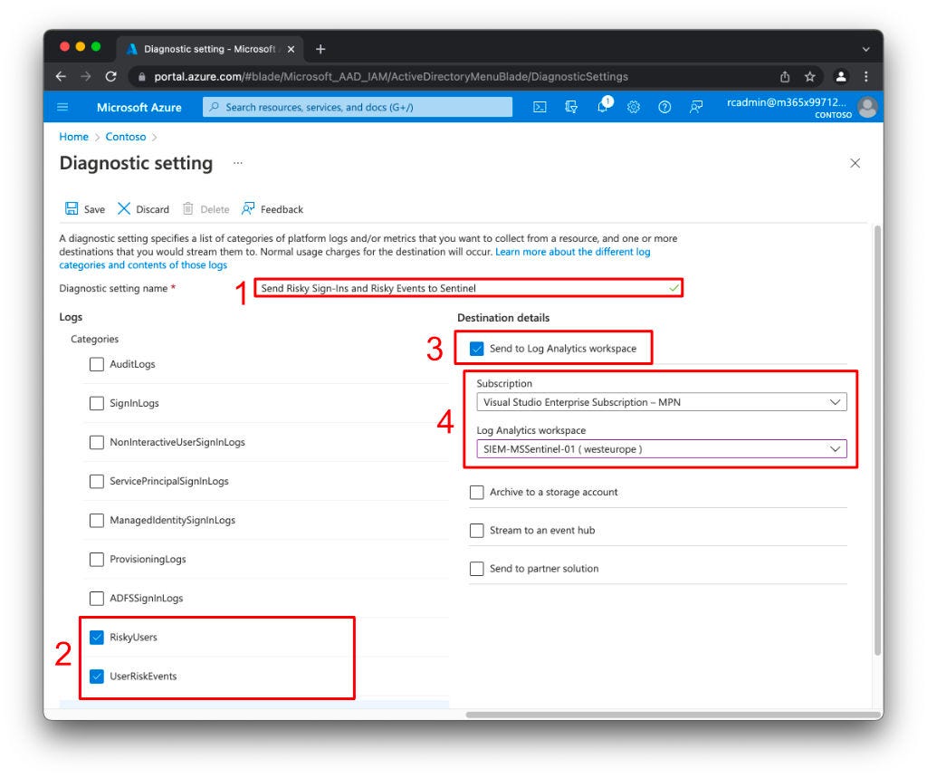Click the browser forward arrow

[x=86, y=76]
